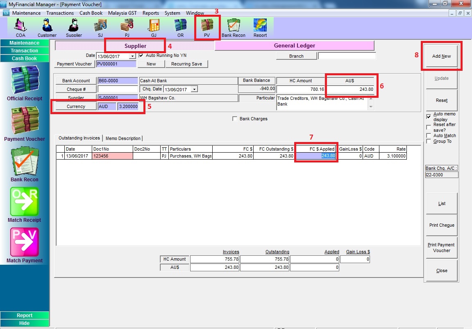
Task: Click the Customer toolbar icon
Action: tap(47, 27)
